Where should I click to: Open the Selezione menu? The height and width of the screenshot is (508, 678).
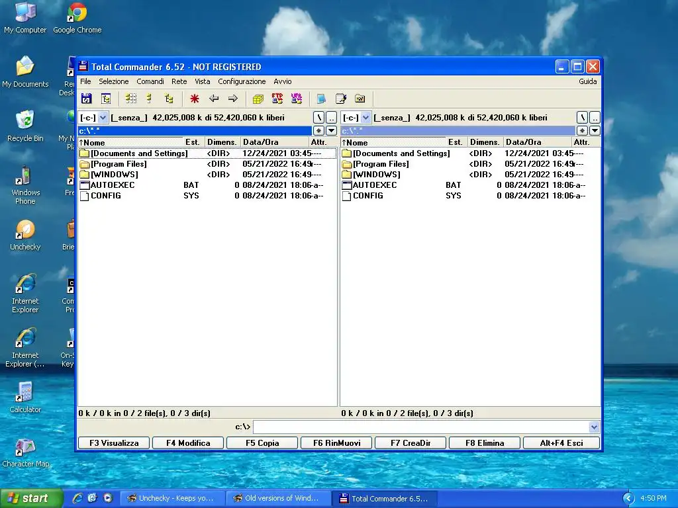pyautogui.click(x=114, y=81)
